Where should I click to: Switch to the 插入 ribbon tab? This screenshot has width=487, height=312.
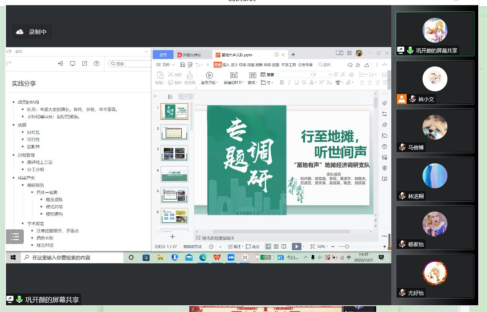(226, 65)
